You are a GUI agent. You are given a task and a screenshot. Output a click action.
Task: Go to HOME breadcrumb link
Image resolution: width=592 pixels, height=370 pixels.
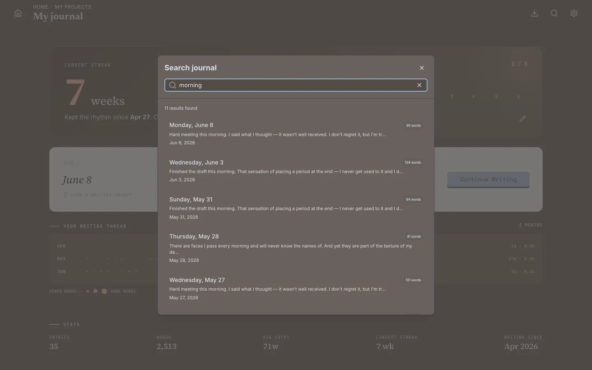click(40, 7)
